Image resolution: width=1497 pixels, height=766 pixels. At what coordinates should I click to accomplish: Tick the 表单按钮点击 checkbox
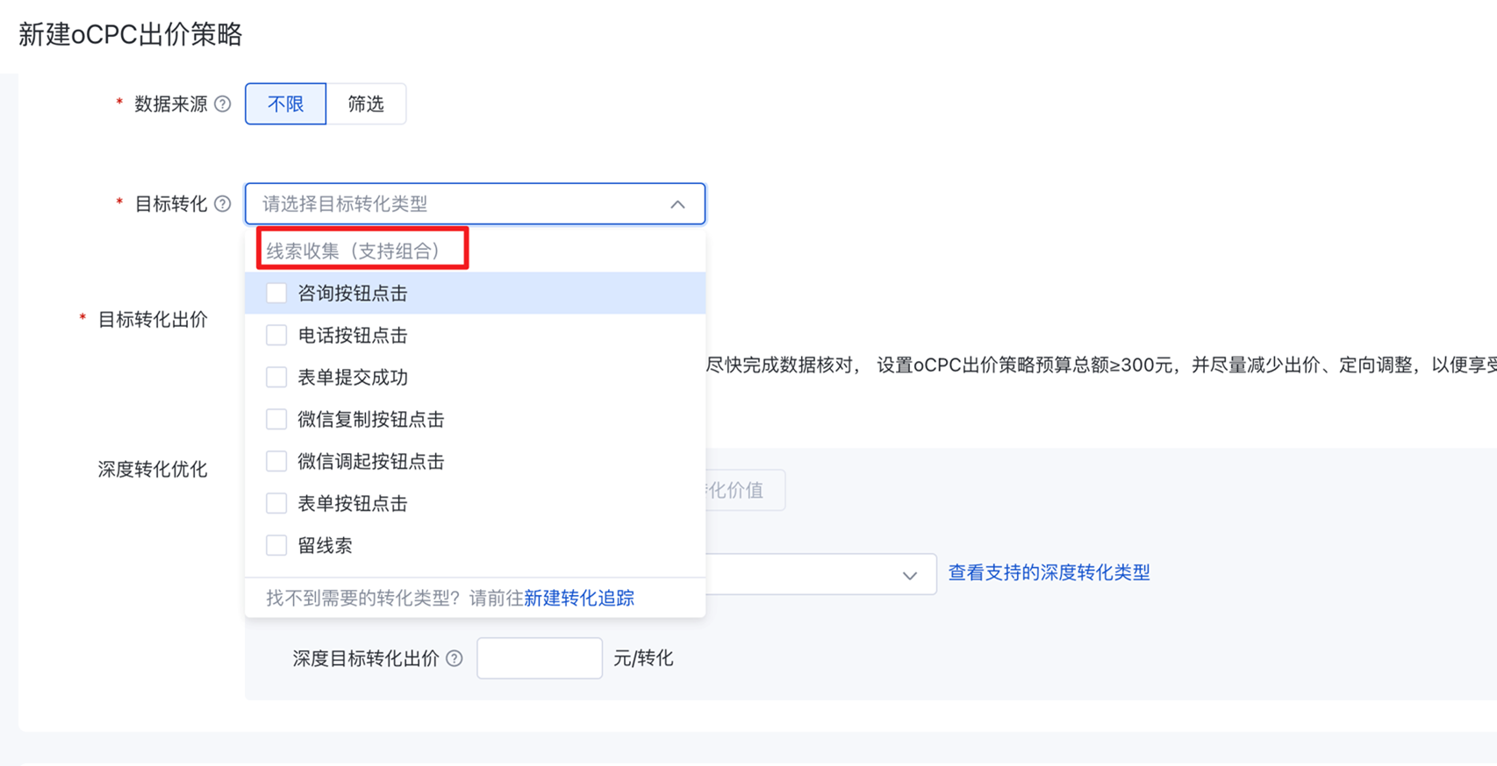[x=276, y=504]
